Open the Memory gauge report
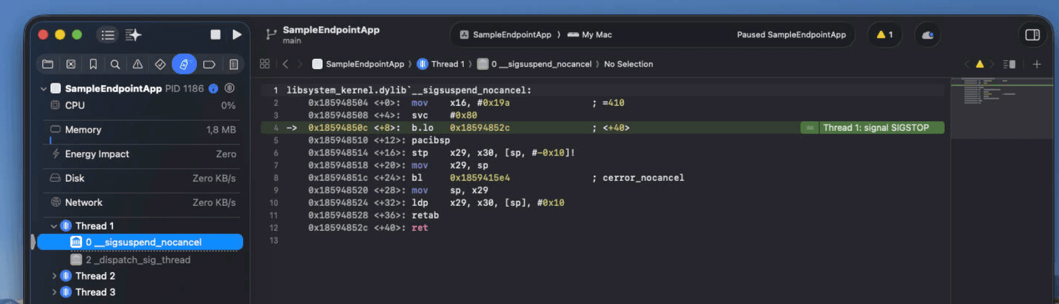 (x=142, y=130)
